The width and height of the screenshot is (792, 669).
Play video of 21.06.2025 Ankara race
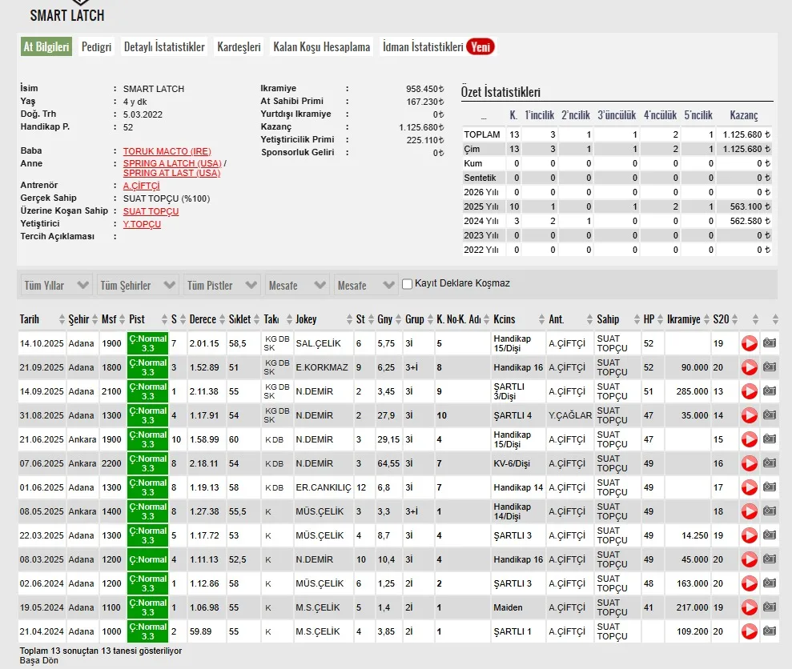click(749, 439)
